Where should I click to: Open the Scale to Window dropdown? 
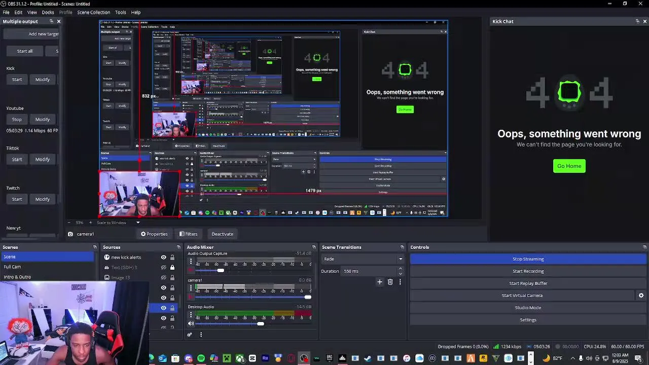coord(118,223)
